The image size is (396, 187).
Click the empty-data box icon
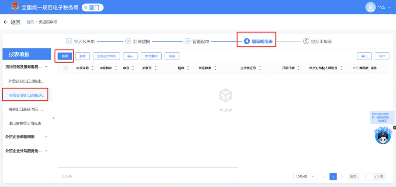coord(225,95)
